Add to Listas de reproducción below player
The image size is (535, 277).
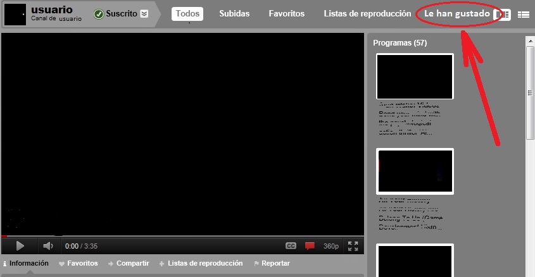[x=201, y=263]
